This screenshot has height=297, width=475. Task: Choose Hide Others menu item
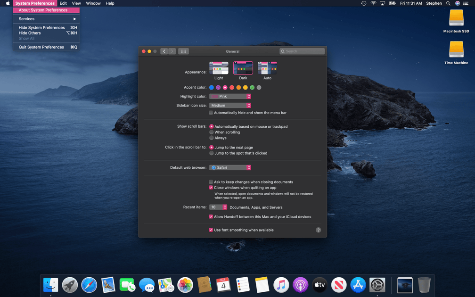point(46,33)
